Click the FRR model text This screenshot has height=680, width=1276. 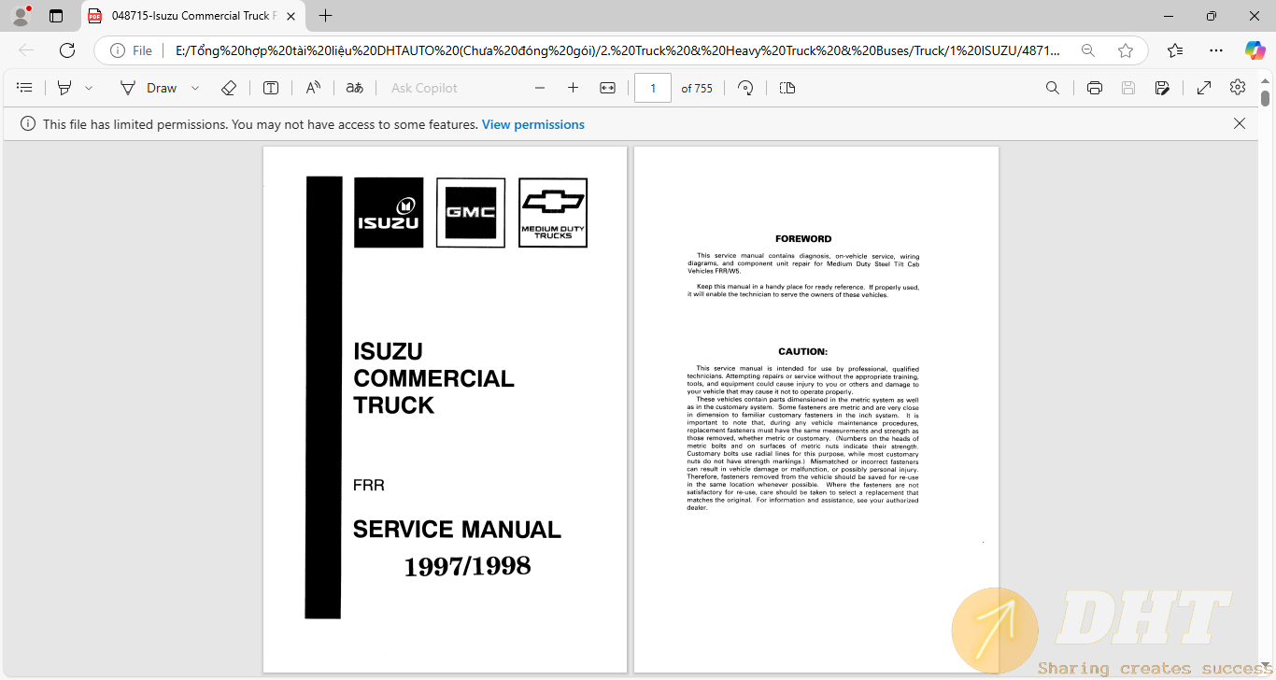[x=369, y=486]
